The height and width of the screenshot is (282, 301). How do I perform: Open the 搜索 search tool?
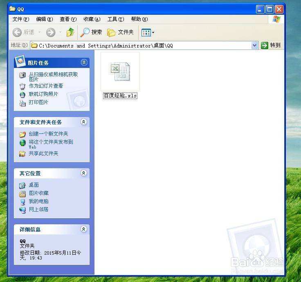coord(91,32)
